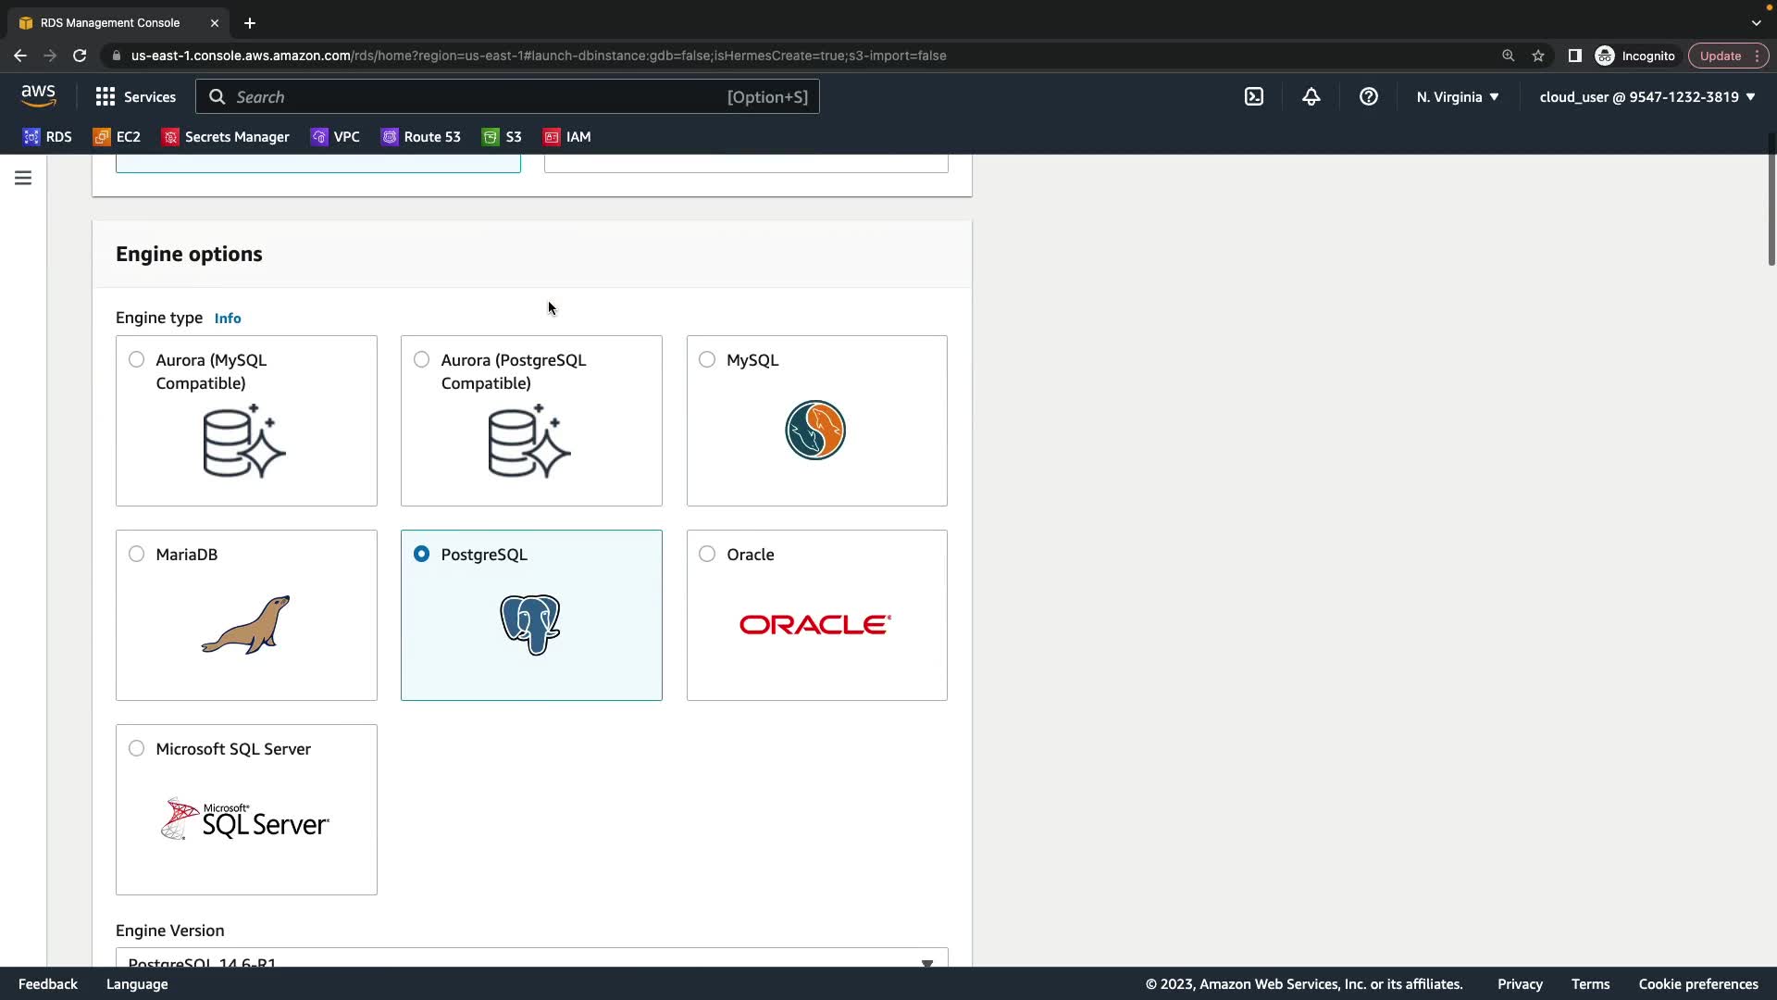Open the Secrets Manager shortcut
This screenshot has width=1777, height=1000.
(226, 137)
